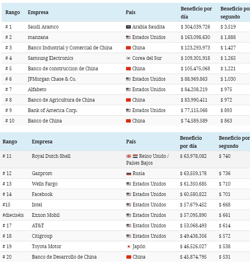The height and width of the screenshot is (265, 250).
Task: Click the # 1 rank cell
Action: [8, 27]
